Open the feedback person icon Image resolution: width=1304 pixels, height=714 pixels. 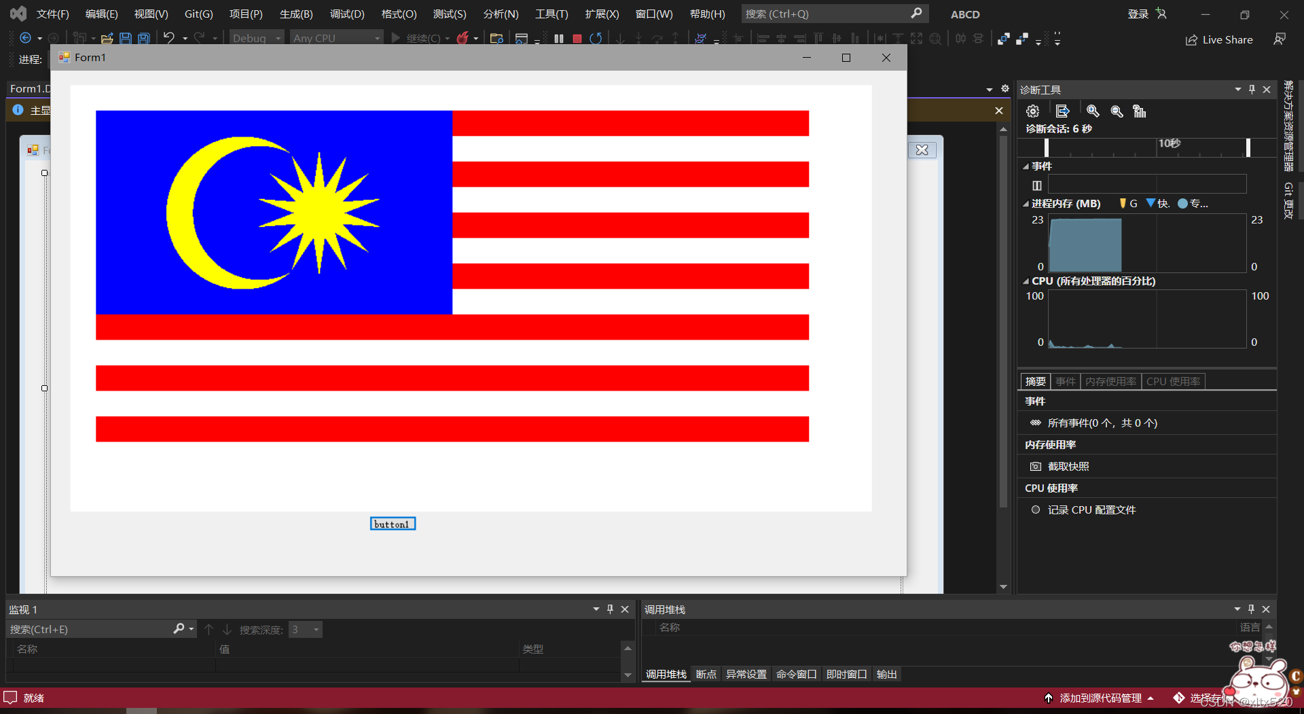point(1280,39)
